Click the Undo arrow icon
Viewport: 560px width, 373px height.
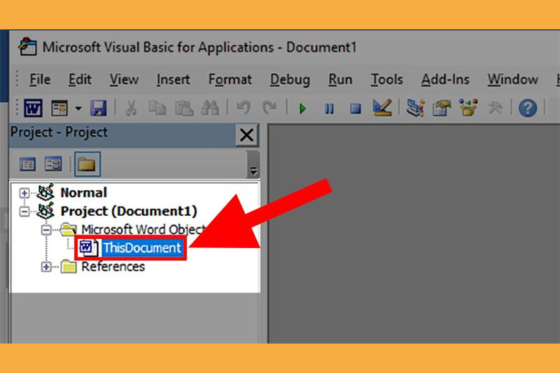[243, 108]
